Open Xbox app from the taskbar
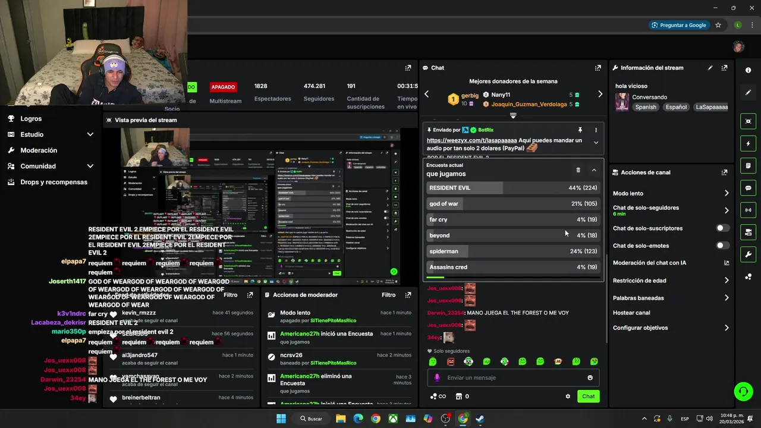The height and width of the screenshot is (428, 761). (x=393, y=418)
